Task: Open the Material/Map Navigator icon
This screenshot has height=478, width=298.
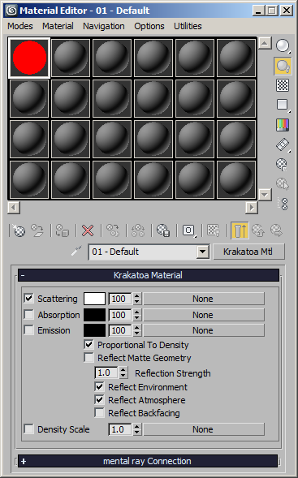Action: pyautogui.click(x=283, y=204)
